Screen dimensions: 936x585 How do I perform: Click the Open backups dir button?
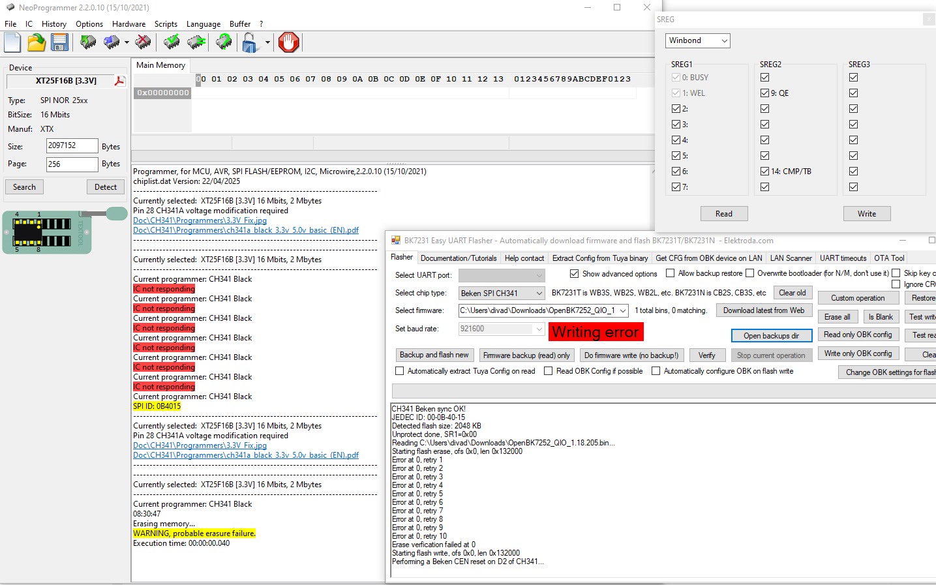(x=772, y=336)
